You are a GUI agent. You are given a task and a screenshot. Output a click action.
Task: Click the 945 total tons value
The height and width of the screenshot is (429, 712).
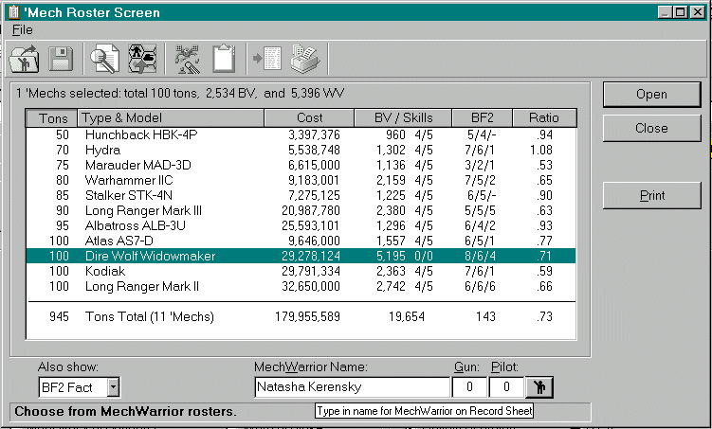(x=59, y=316)
